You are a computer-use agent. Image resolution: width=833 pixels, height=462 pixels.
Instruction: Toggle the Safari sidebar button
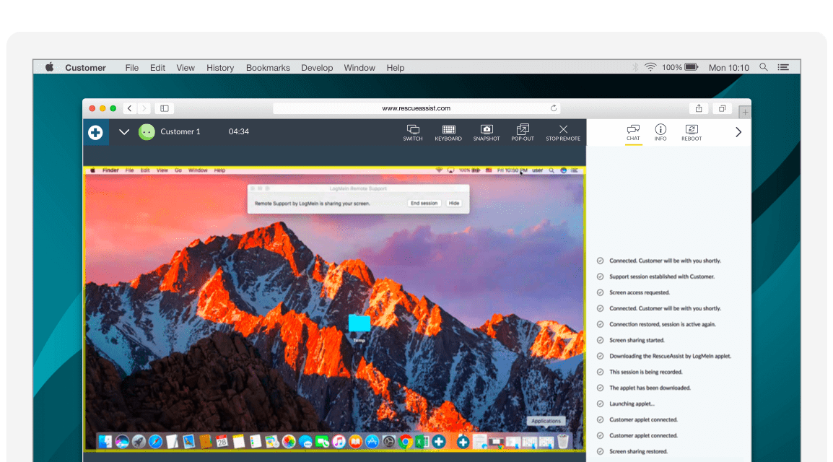coord(165,108)
